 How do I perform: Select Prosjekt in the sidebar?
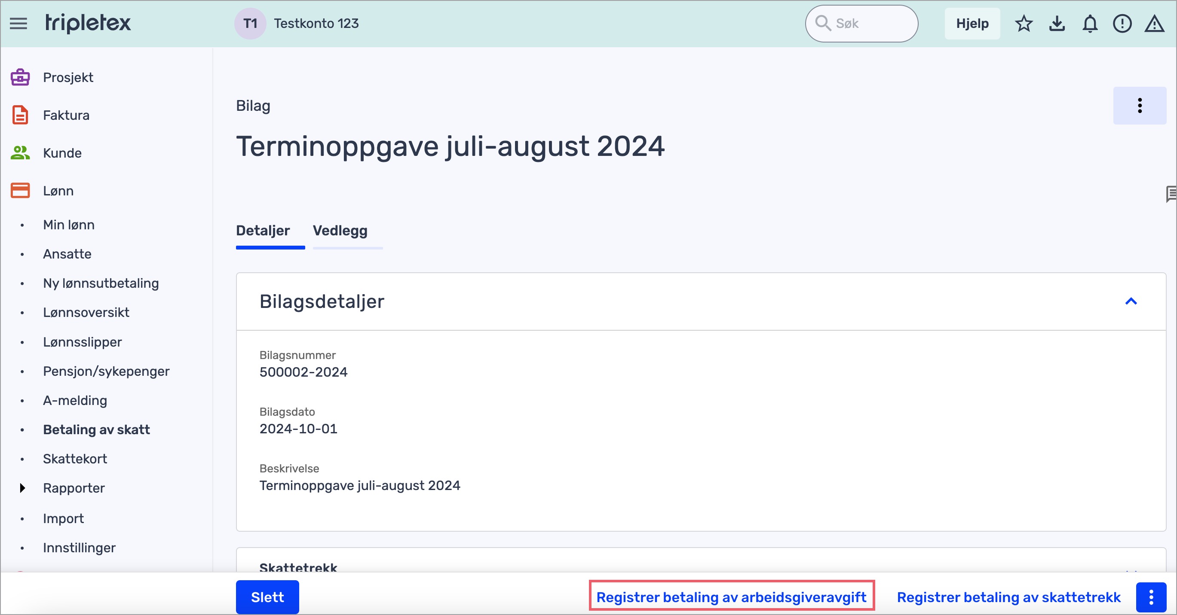(x=68, y=77)
